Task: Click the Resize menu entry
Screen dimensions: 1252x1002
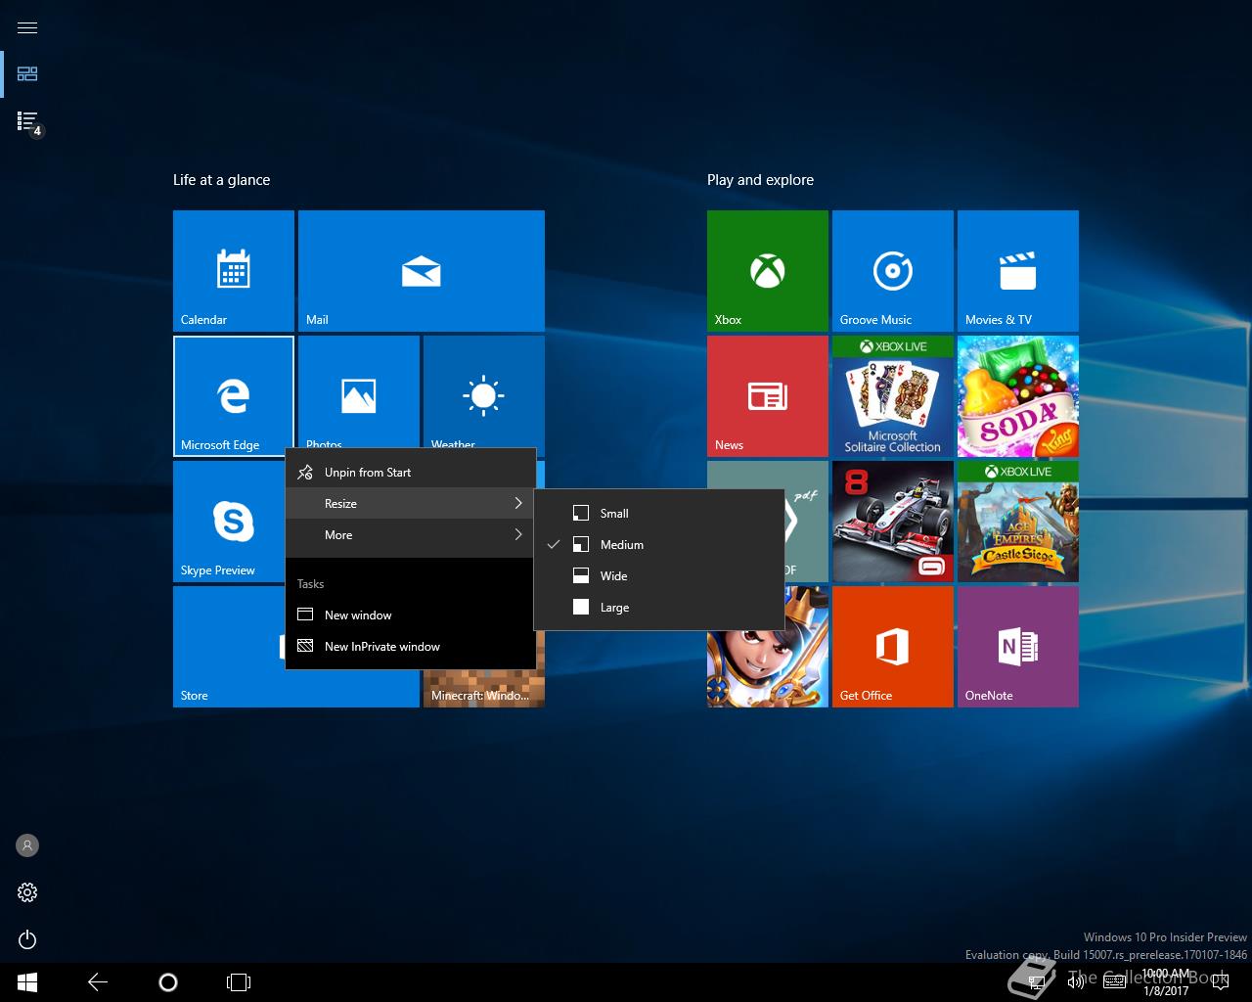Action: coord(410,503)
